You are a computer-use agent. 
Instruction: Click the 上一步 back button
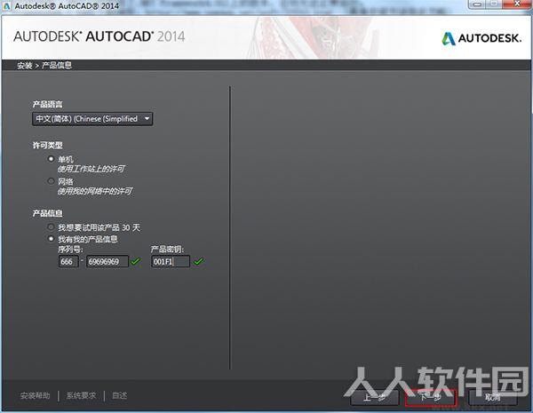click(x=374, y=397)
